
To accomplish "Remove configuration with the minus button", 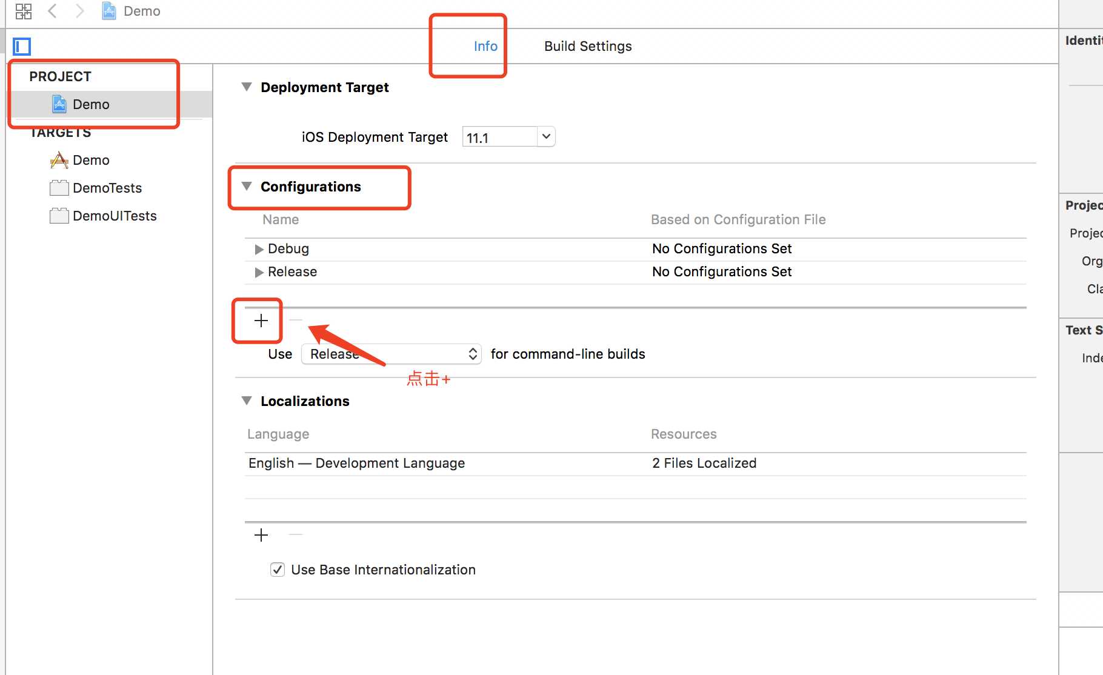I will (296, 320).
